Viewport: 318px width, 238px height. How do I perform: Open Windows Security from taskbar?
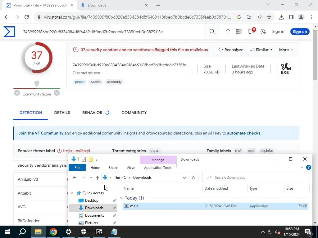84,232
